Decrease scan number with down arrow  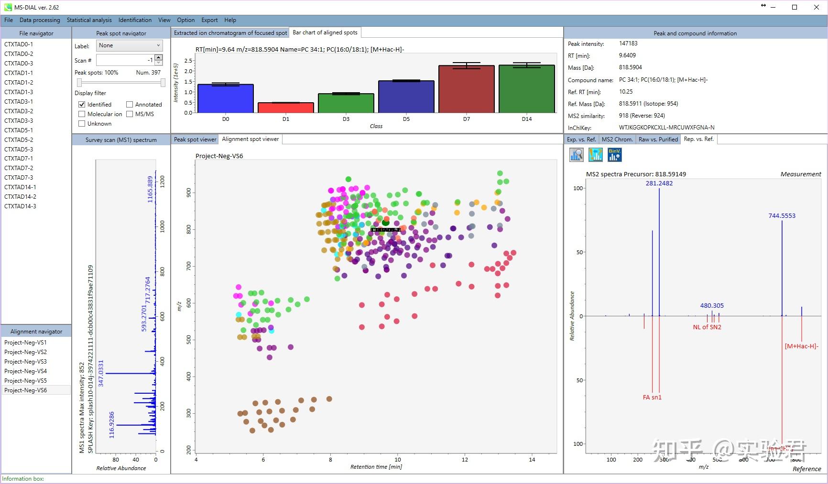click(x=159, y=63)
